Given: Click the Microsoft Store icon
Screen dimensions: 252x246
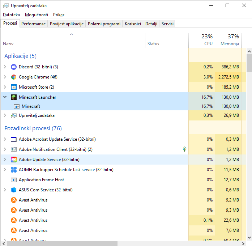Looking at the screenshot, I should coord(14,87).
